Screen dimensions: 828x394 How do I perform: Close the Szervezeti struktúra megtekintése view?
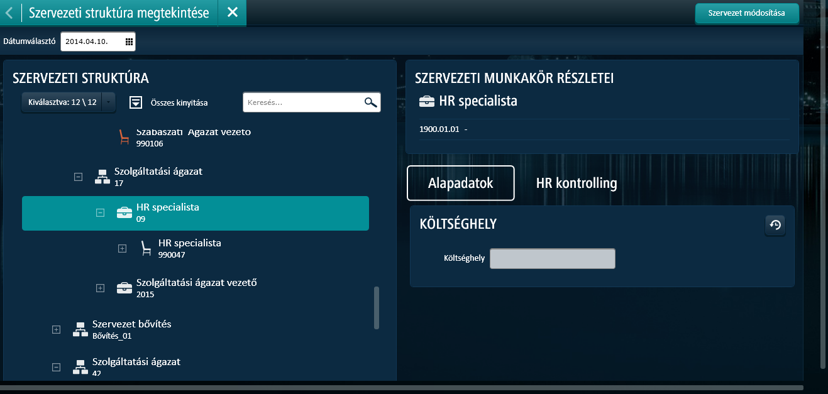pos(232,13)
